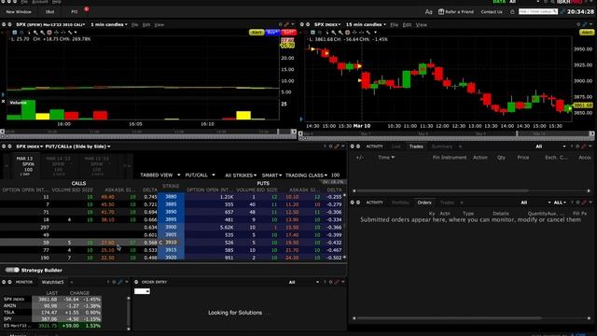Select the SPX option chart contract title dropdown

[x=51, y=25]
